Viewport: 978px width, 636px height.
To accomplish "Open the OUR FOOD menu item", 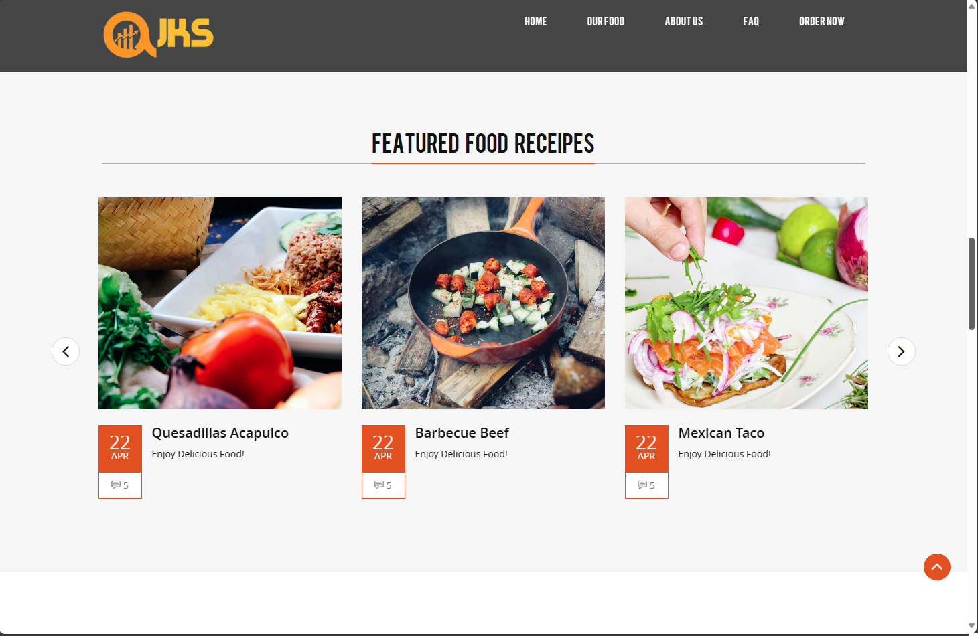I will pos(606,21).
